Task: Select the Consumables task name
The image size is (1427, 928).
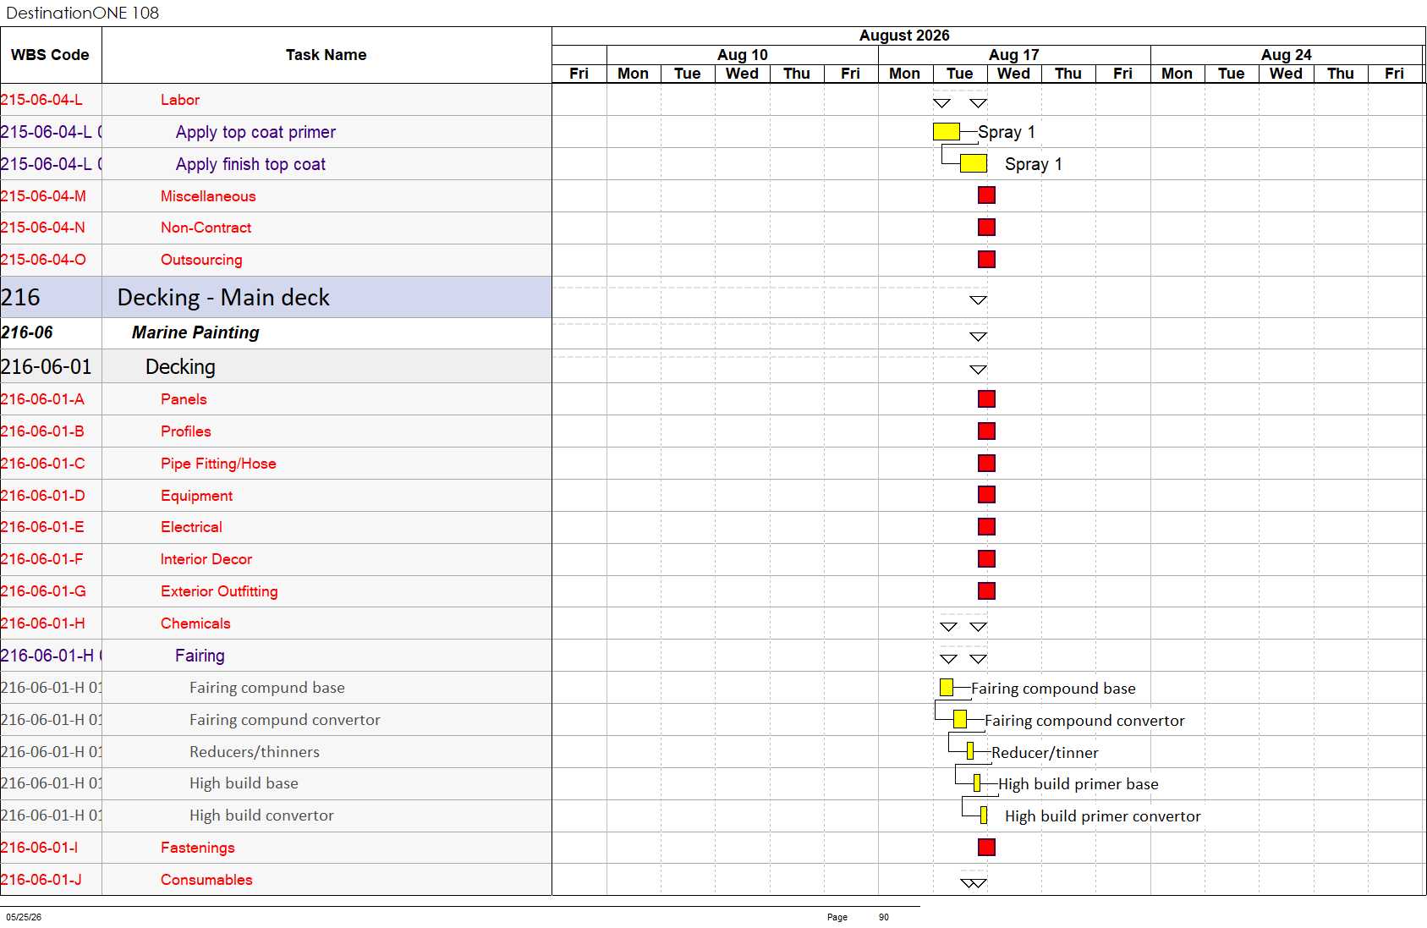Action: [x=206, y=880]
